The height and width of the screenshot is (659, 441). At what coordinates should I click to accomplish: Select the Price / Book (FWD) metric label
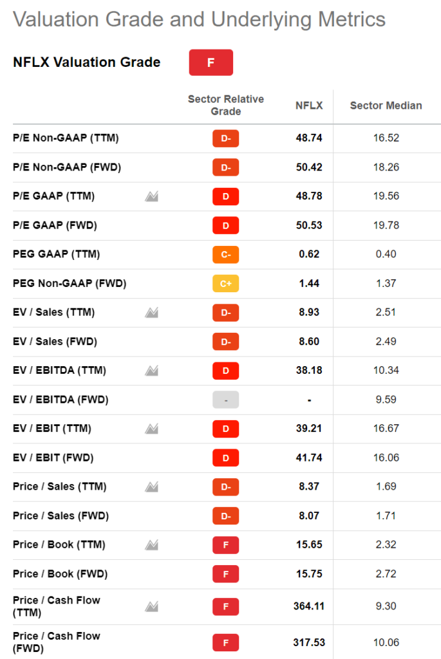60,574
